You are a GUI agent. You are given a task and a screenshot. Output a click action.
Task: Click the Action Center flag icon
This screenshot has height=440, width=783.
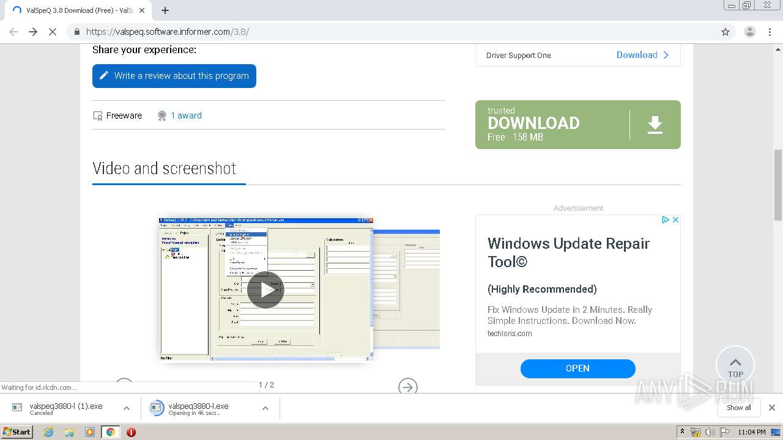pos(724,432)
